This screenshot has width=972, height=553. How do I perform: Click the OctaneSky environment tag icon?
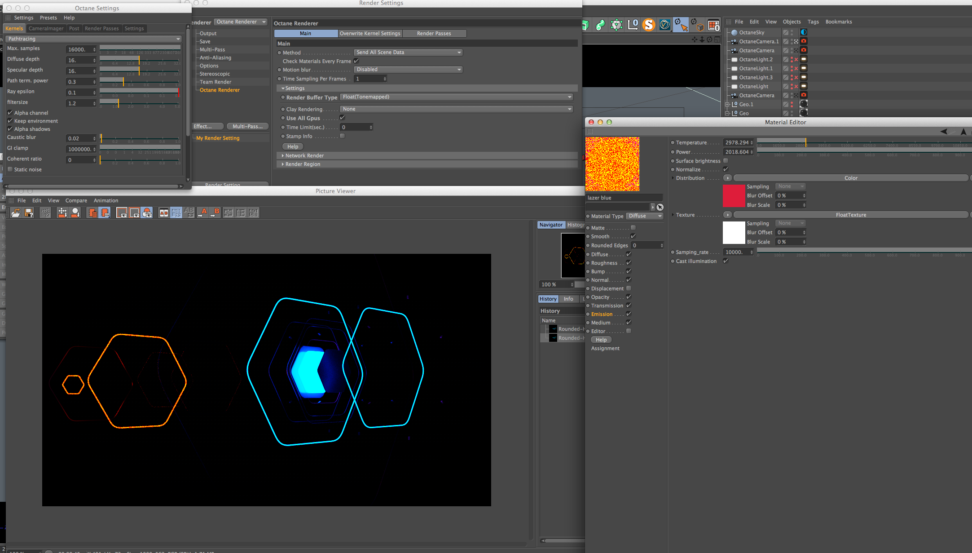[804, 32]
